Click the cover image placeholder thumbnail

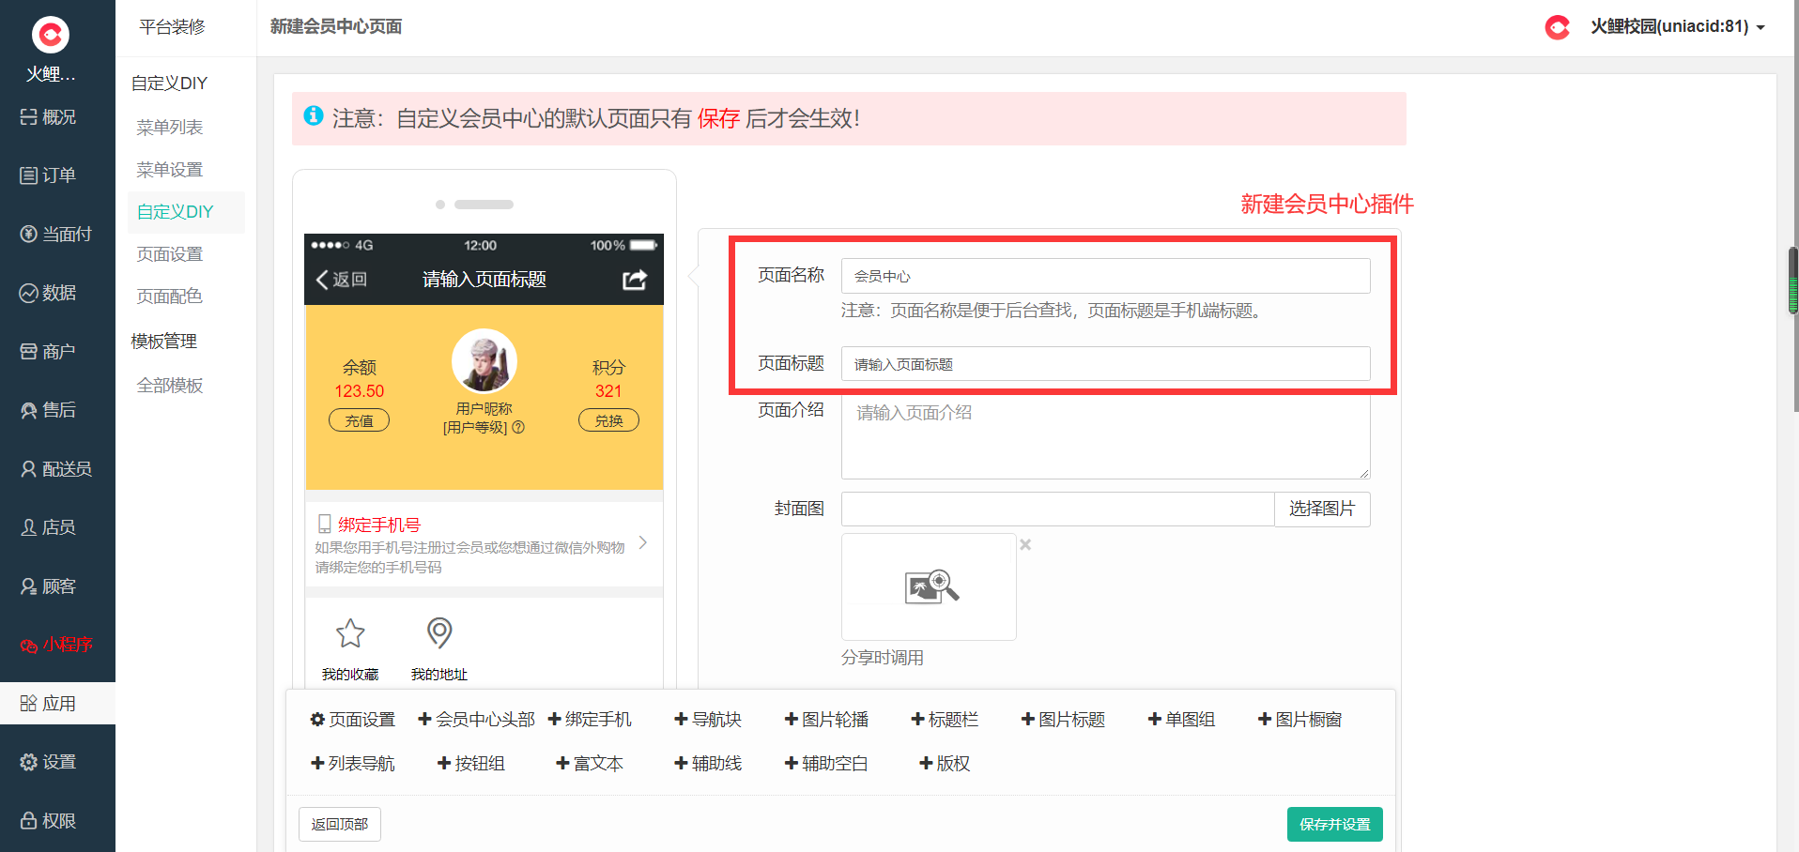[929, 586]
